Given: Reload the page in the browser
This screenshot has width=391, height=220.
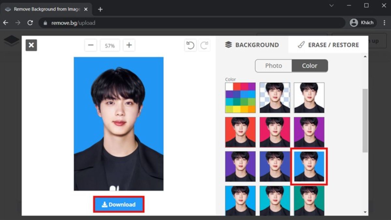Looking at the screenshot, I should (x=30, y=23).
